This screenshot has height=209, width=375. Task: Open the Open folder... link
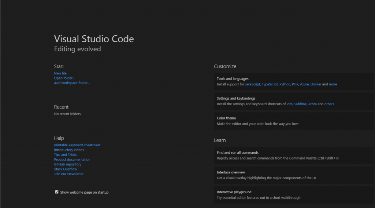click(64, 78)
